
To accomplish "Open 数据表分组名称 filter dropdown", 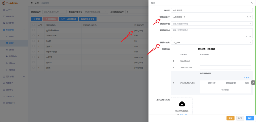I will tap(96, 12).
